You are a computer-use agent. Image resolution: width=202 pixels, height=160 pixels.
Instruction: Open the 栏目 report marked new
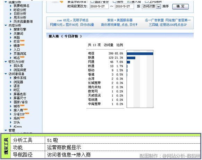[17, 42]
